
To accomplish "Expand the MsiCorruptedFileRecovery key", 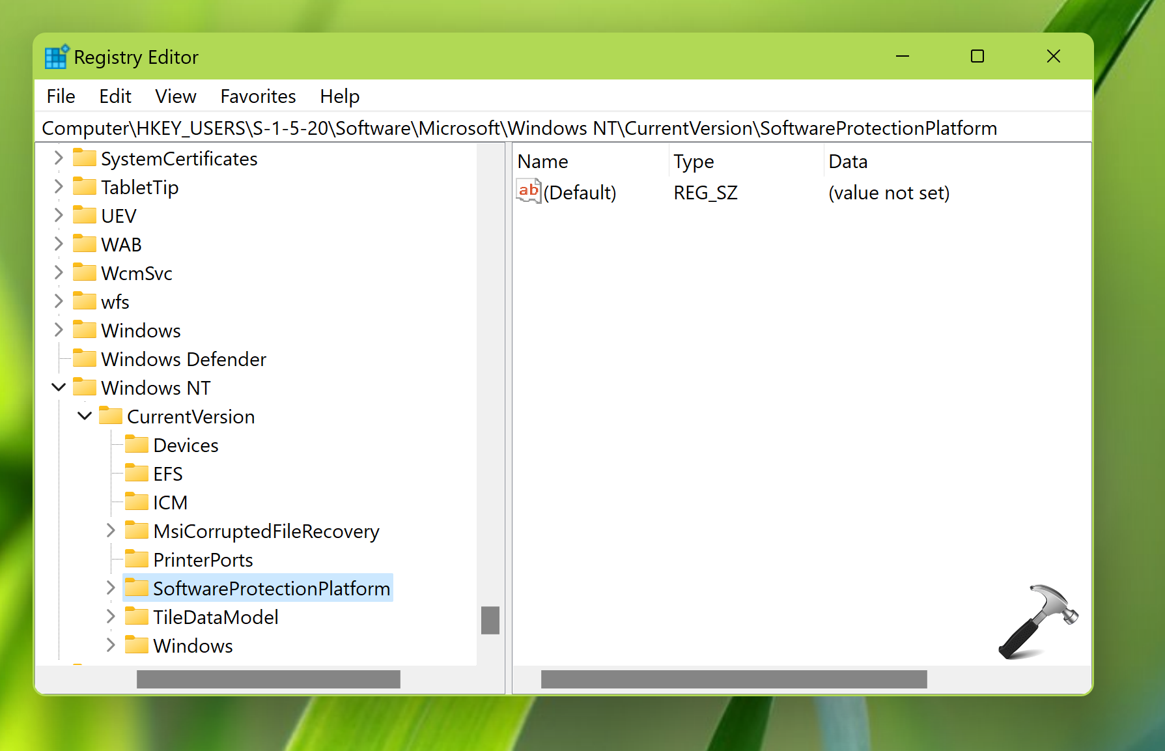I will [111, 531].
